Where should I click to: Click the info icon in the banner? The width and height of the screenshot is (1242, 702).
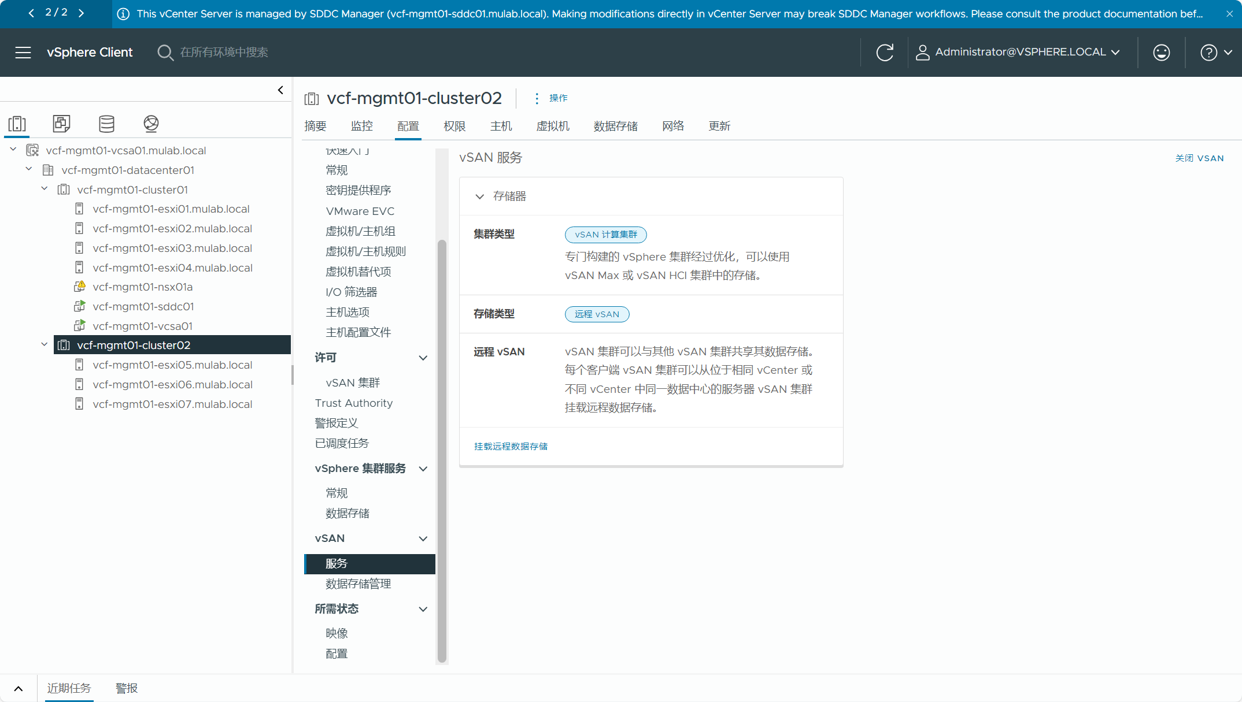coord(123,14)
